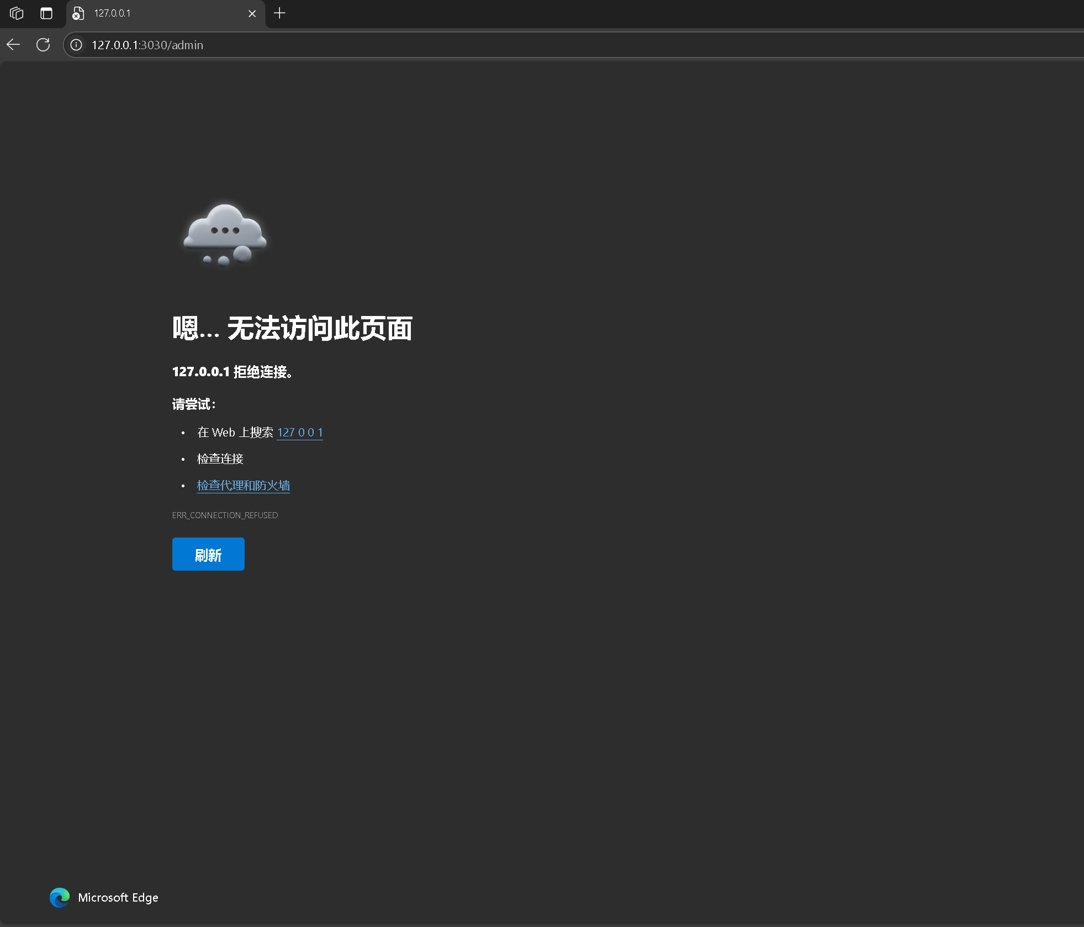The width and height of the screenshot is (1084, 927).
Task: Click the workspaces icon in the tab strip
Action: [16, 13]
